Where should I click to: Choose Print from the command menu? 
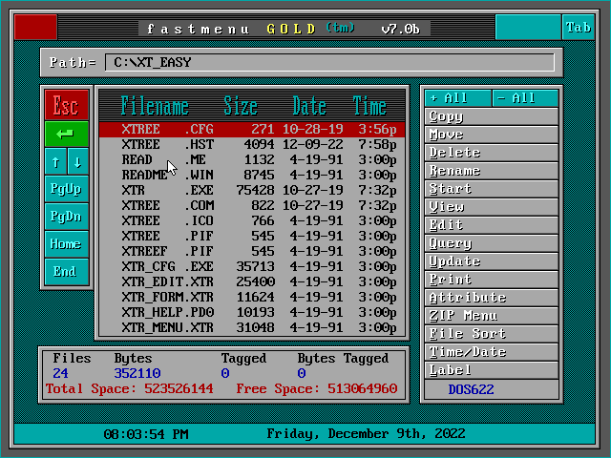(x=492, y=280)
